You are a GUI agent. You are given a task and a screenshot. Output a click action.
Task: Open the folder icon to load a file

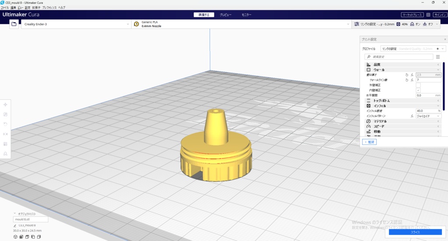pyautogui.click(x=14, y=24)
